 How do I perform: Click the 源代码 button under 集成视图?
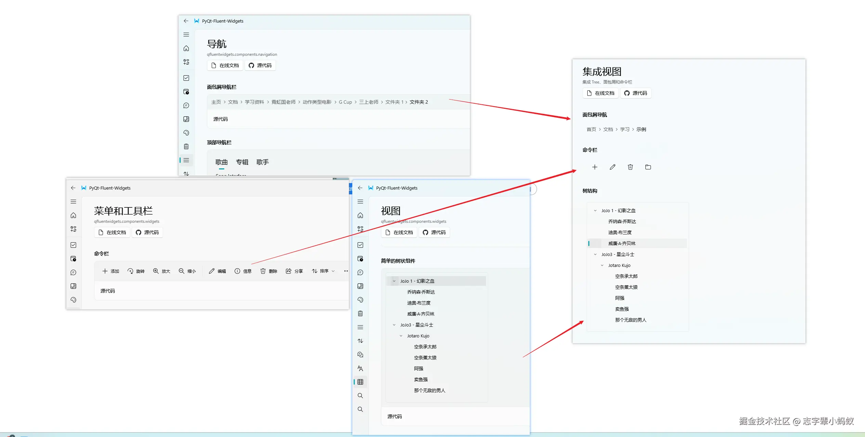(x=635, y=93)
